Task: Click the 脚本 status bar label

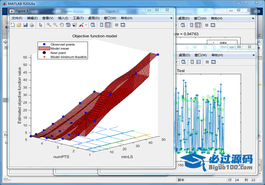Action: pyautogui.click(x=181, y=180)
